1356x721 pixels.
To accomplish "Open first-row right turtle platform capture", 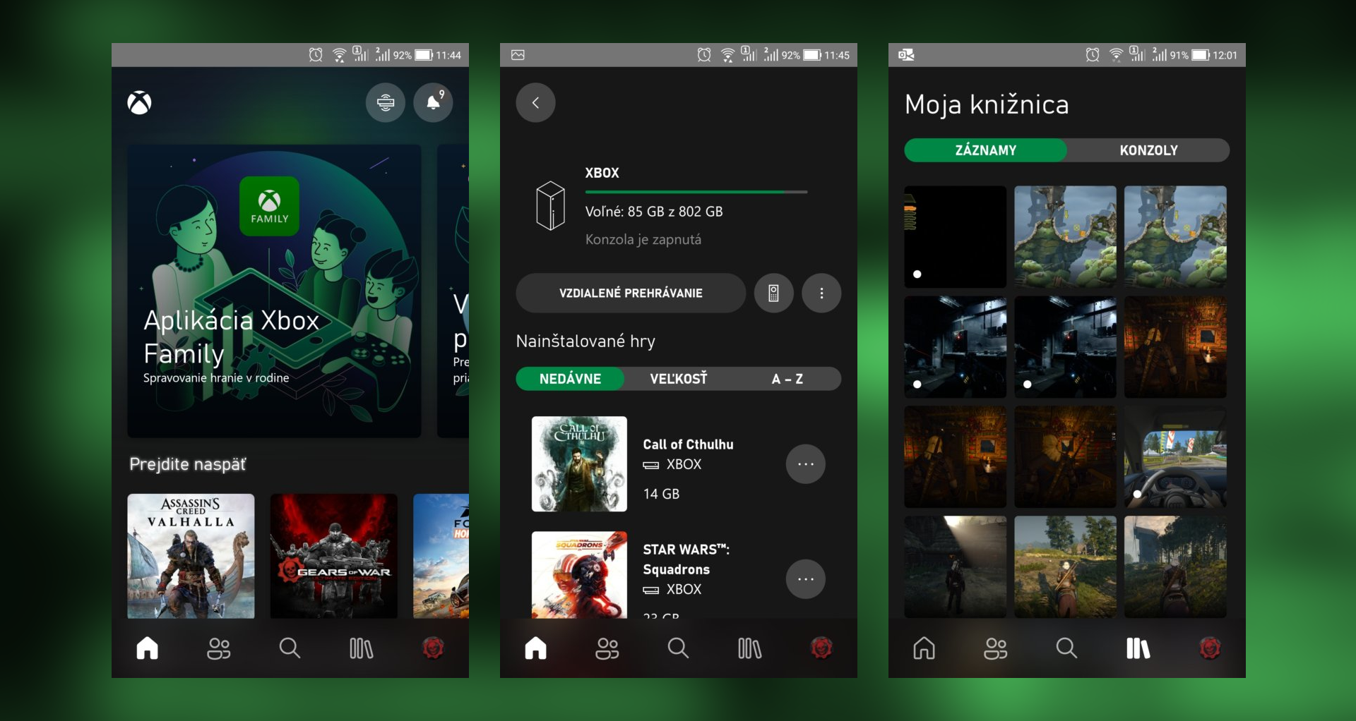I will (1175, 237).
